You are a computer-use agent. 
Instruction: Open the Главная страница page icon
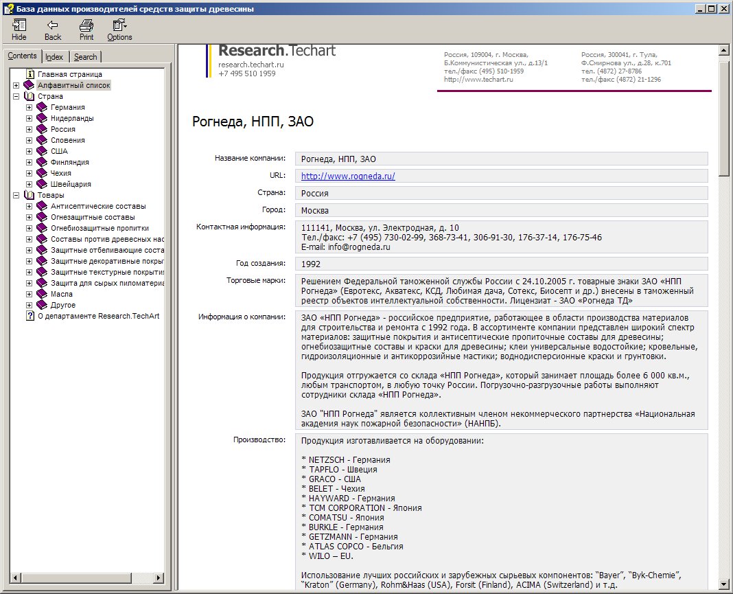click(30, 74)
